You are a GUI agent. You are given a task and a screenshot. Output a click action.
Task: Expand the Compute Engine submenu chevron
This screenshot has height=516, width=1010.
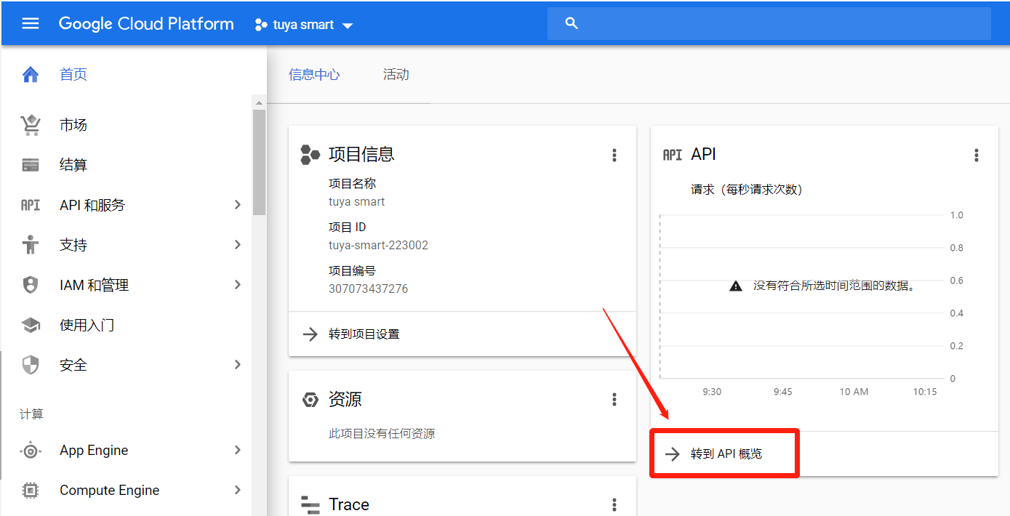[x=237, y=491]
